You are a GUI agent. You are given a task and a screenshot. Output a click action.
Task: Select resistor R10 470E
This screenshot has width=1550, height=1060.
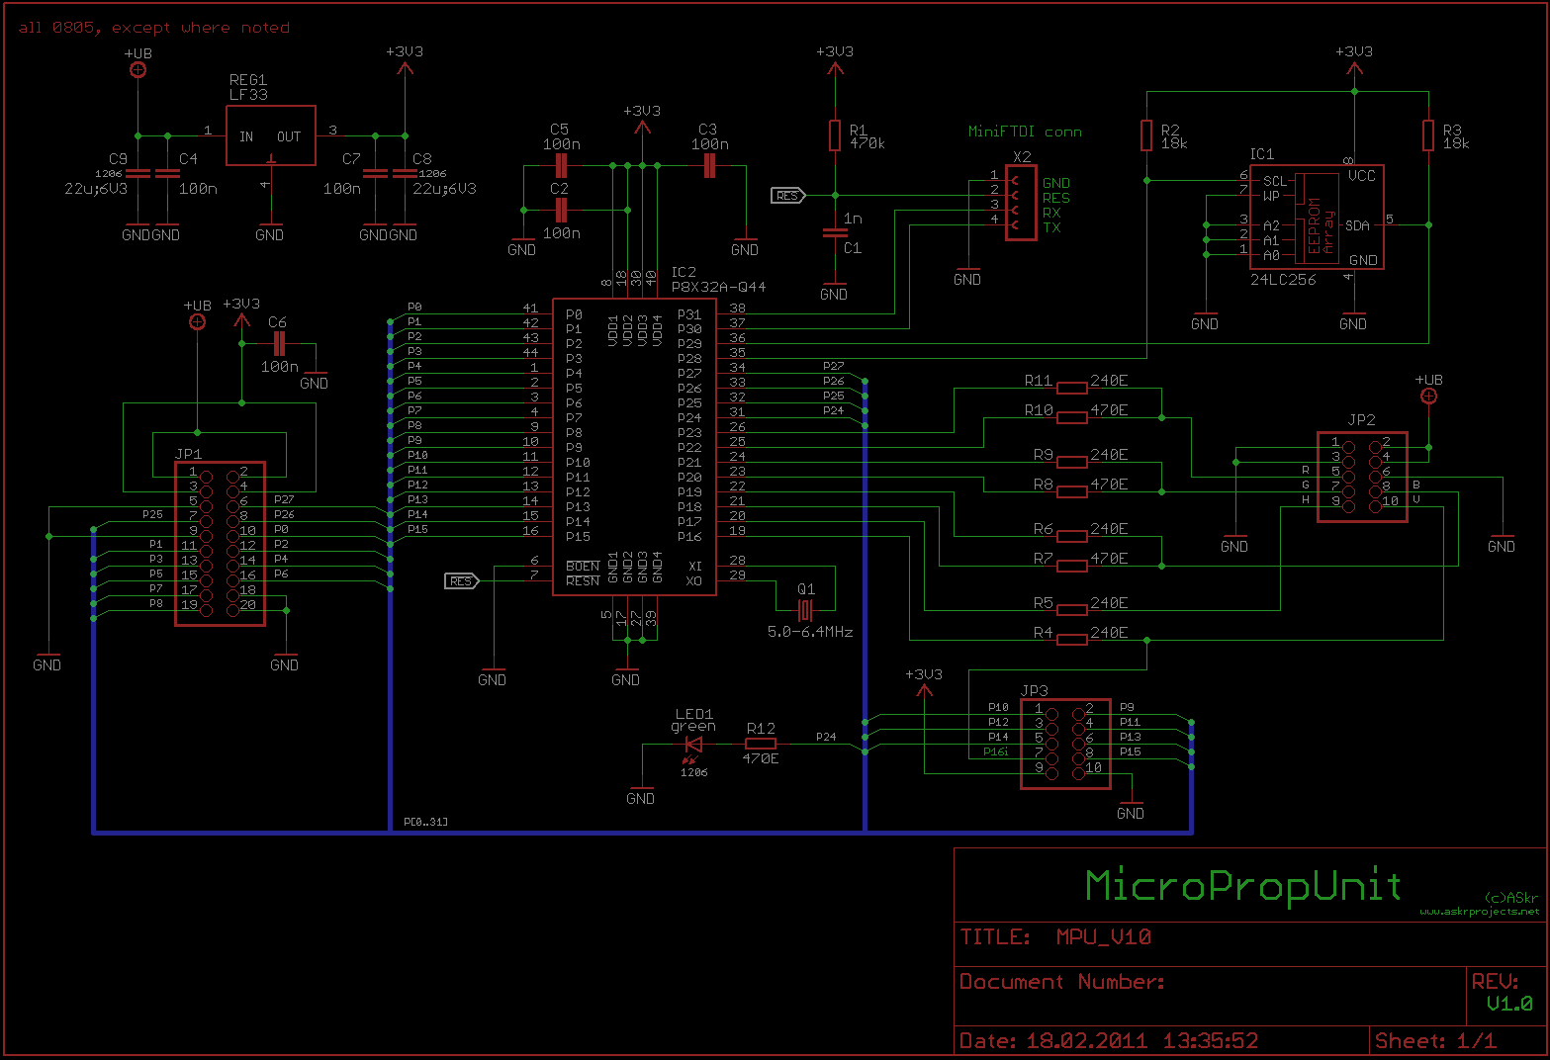point(1072,417)
